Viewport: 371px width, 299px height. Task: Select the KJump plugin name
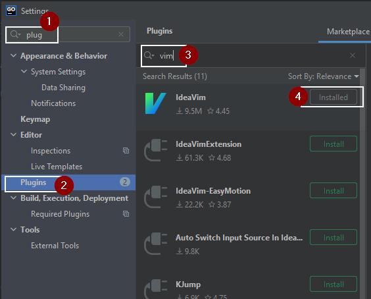click(188, 285)
